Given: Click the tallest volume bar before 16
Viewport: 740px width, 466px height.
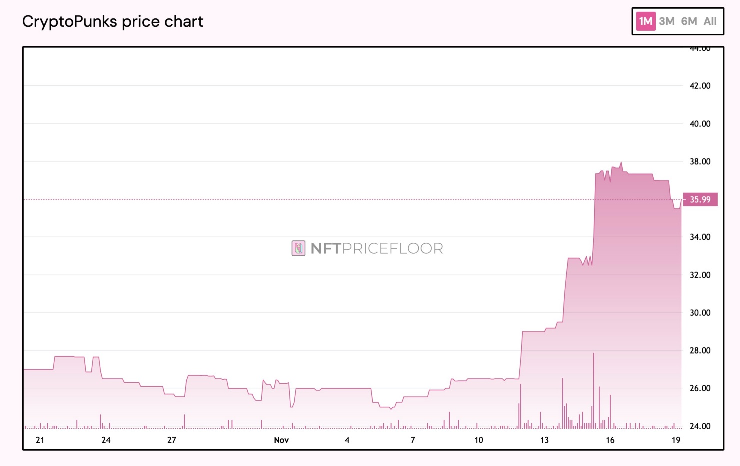Looking at the screenshot, I should coord(594,391).
